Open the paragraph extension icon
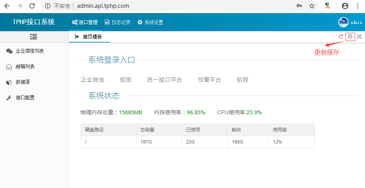Image resolution: width=365 pixels, height=188 pixels. (327, 6)
